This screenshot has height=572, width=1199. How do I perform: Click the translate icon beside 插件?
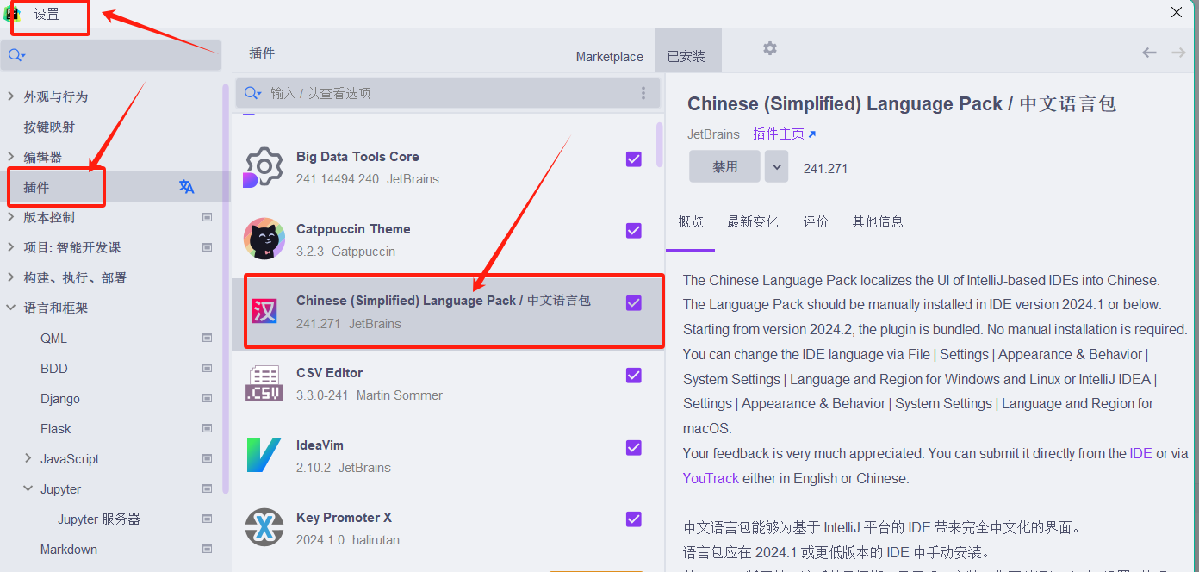click(186, 187)
